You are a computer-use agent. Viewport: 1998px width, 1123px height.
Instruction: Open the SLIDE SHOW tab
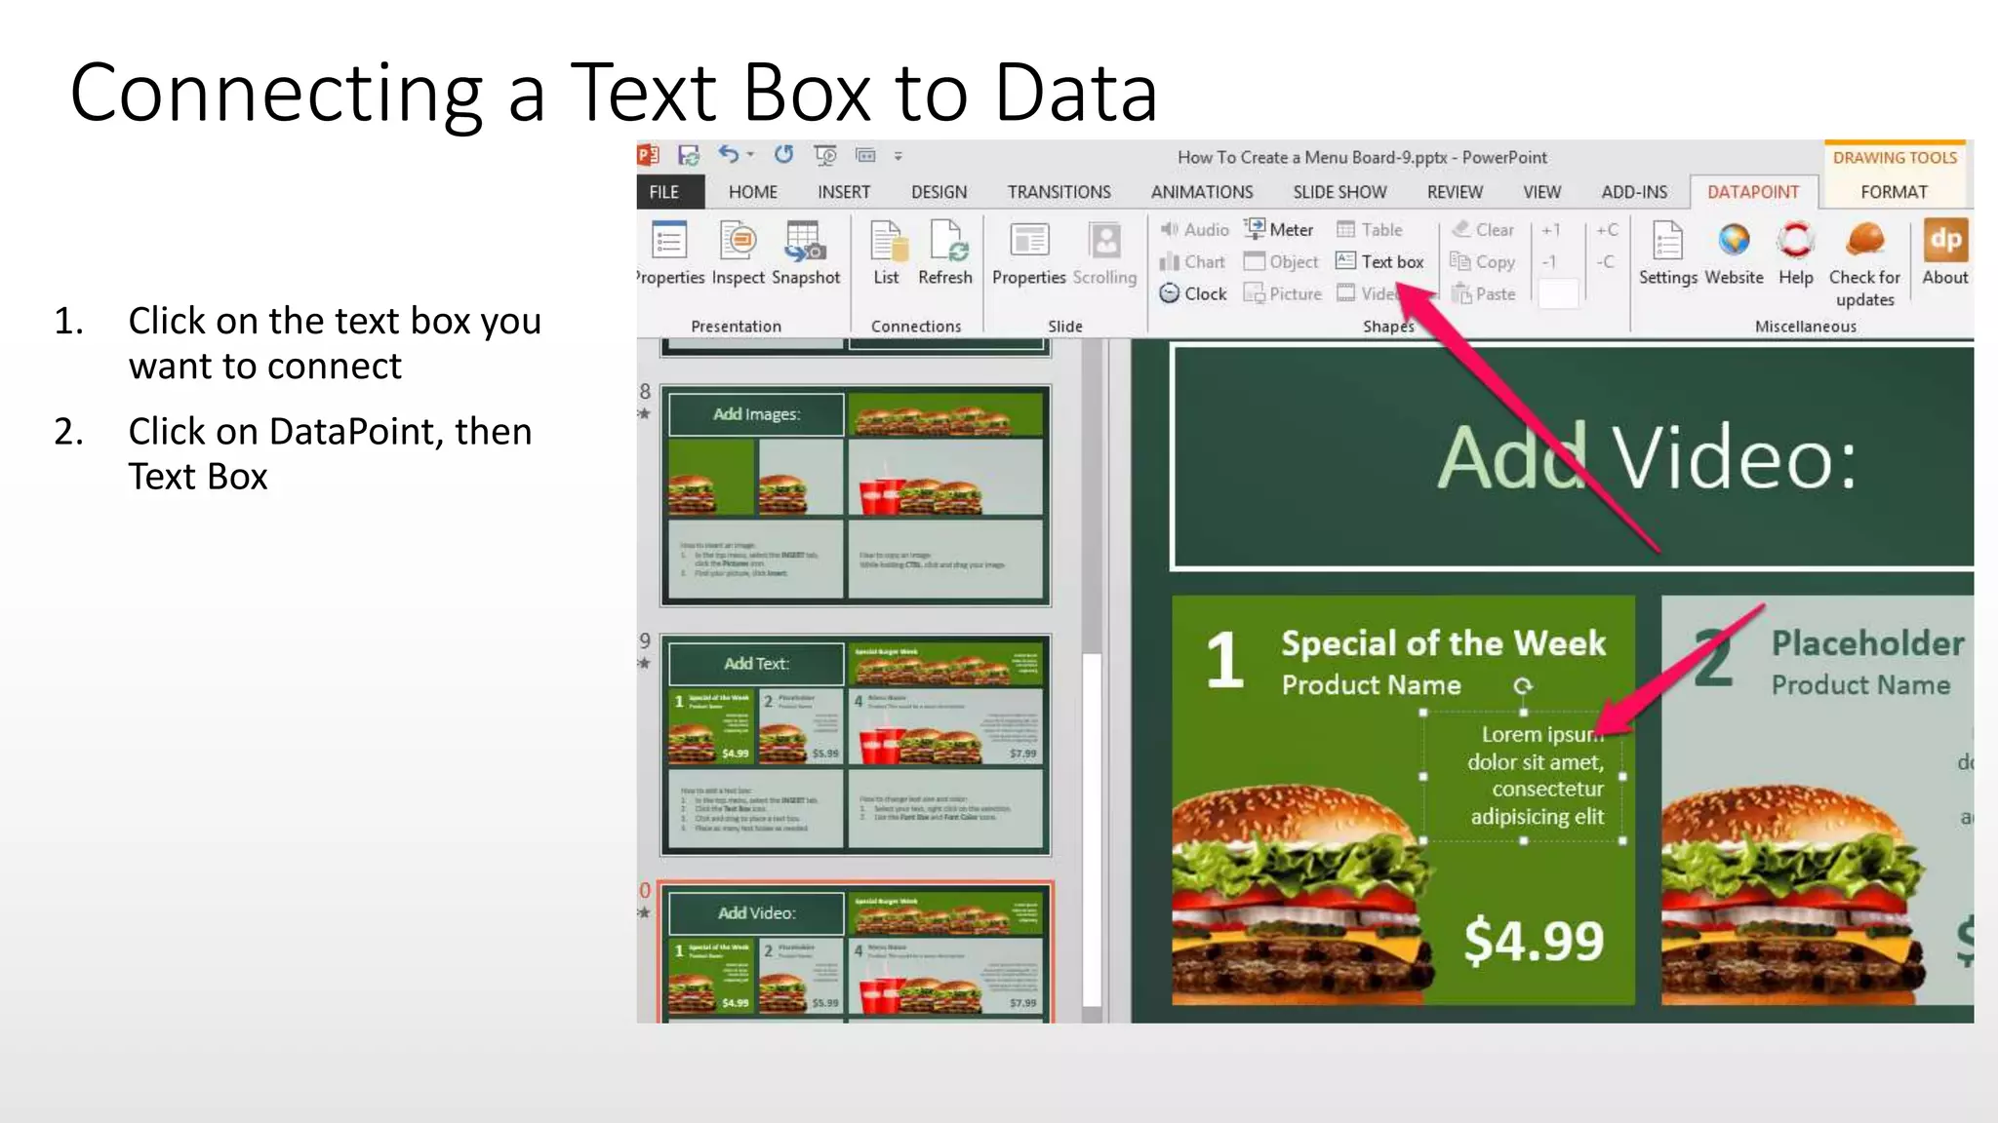pyautogui.click(x=1339, y=192)
